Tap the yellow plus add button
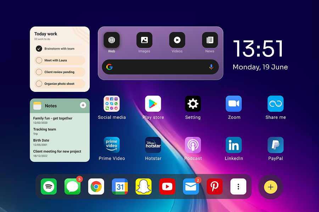This screenshot has width=319, height=212. (270, 187)
